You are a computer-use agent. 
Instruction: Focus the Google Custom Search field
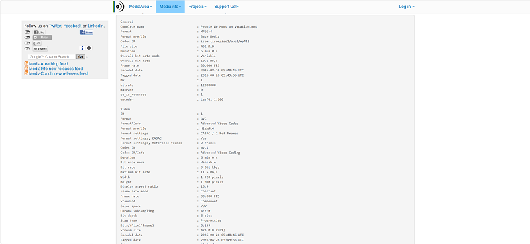[x=52, y=57]
